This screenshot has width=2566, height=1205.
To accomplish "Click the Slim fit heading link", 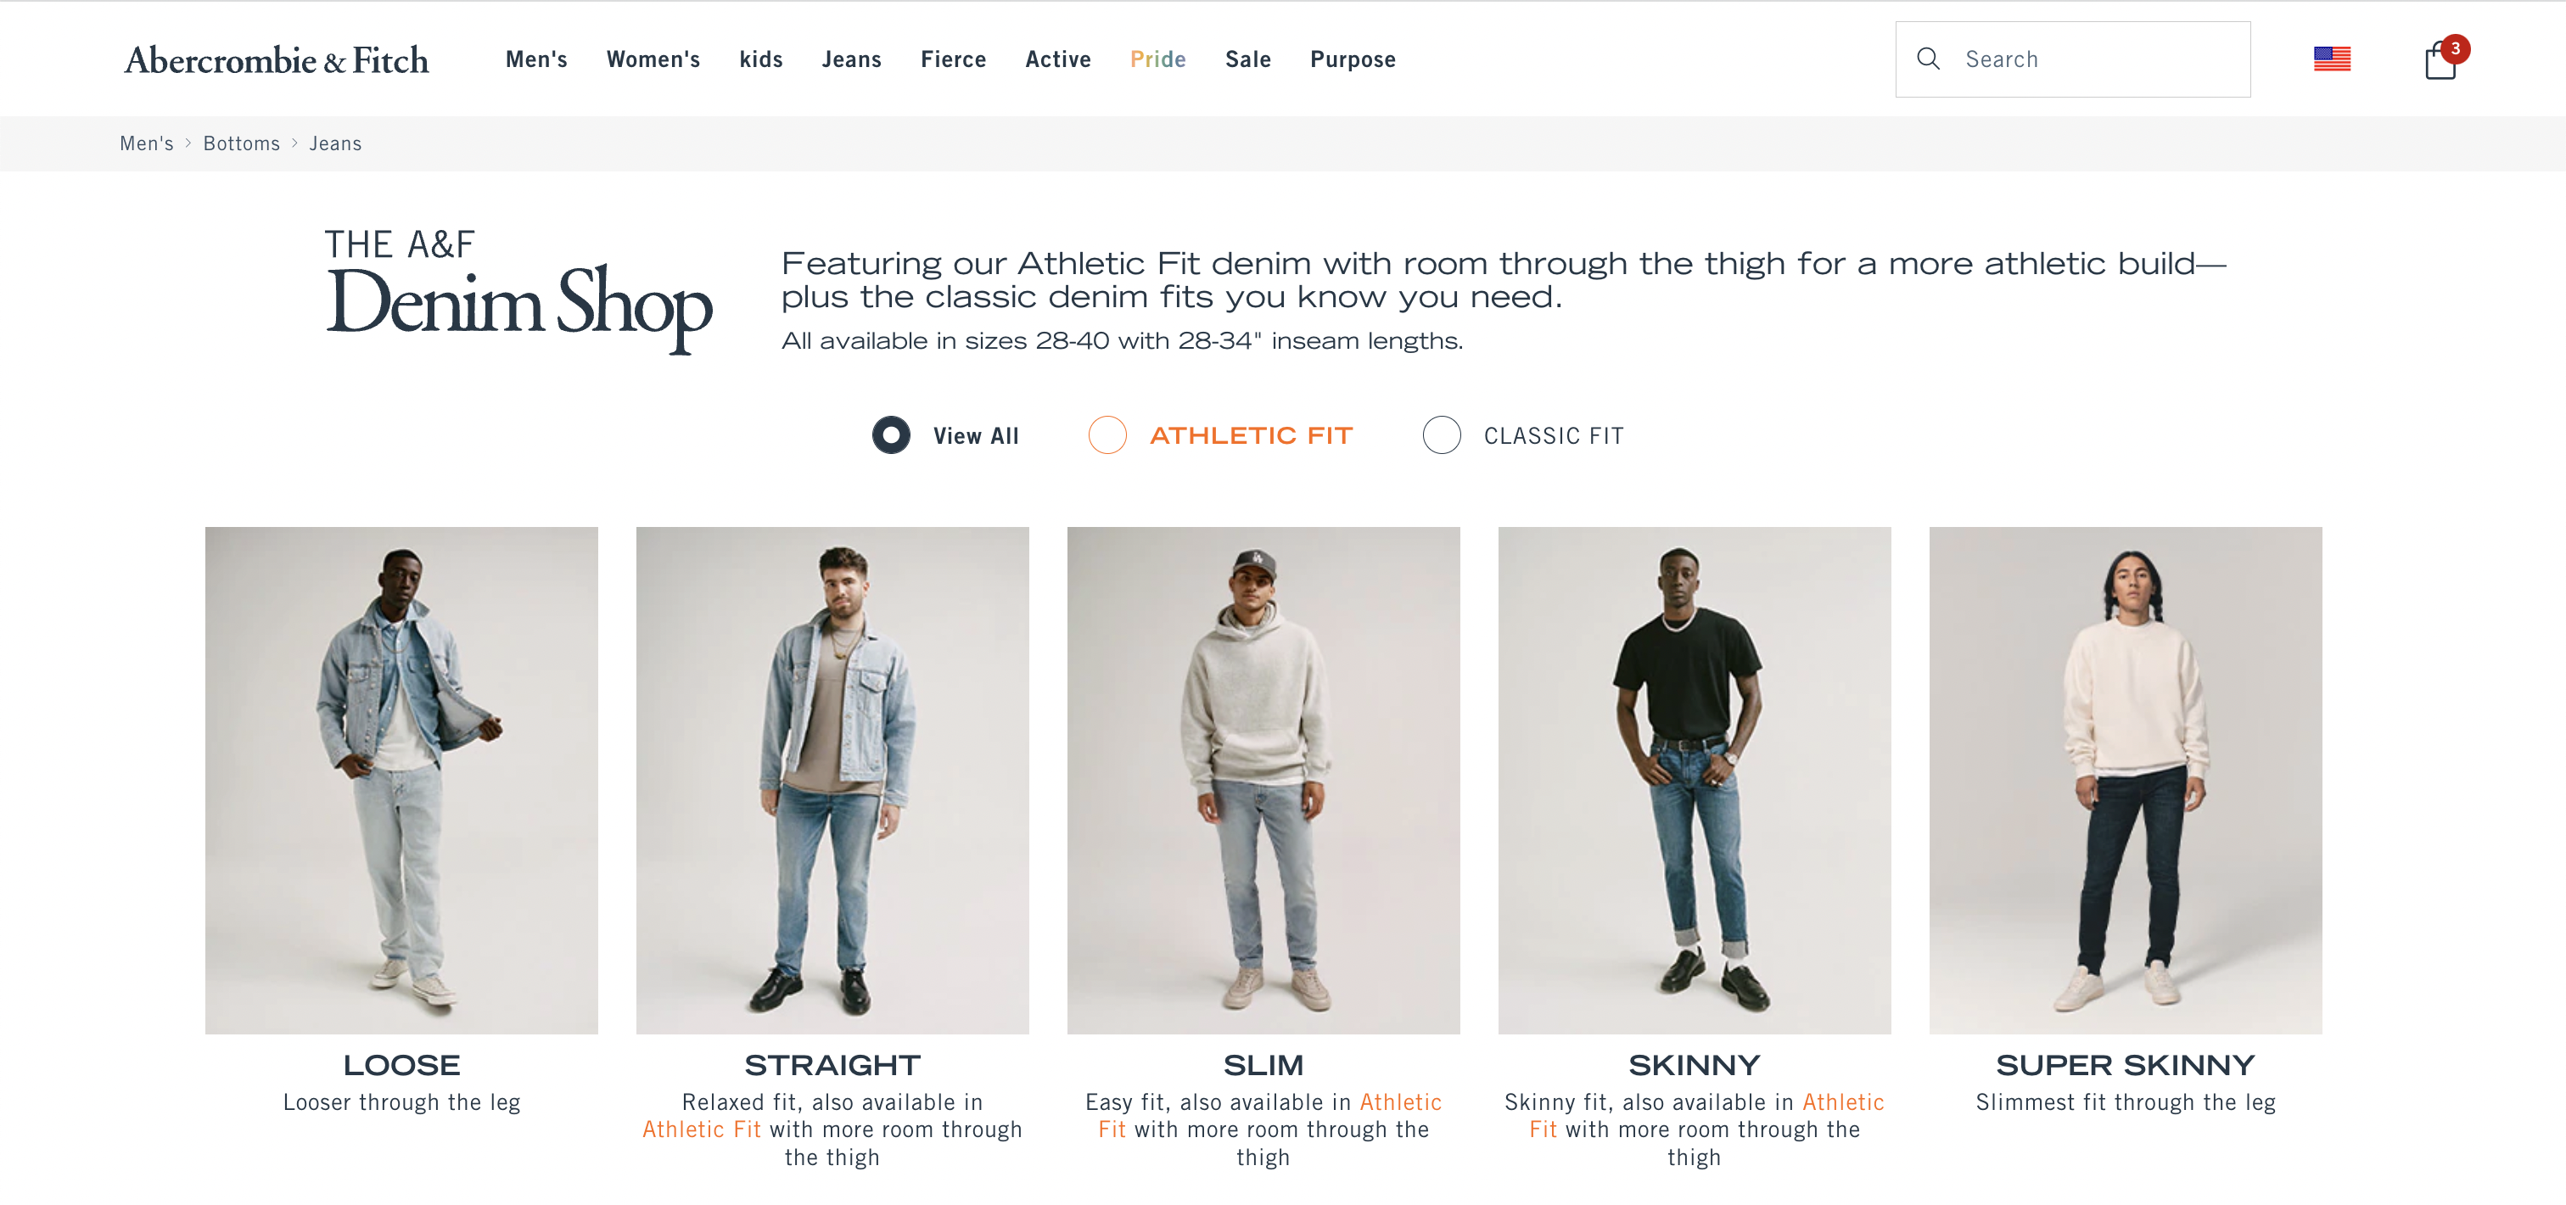I will click(1262, 1065).
